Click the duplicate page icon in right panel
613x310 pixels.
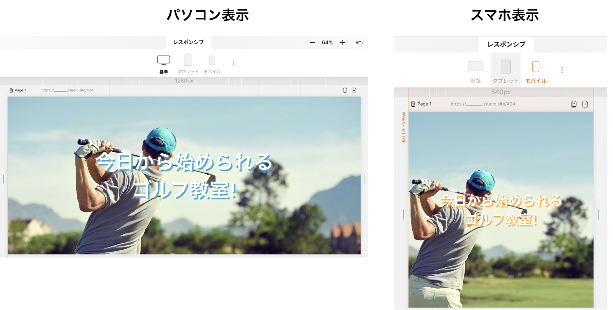click(574, 104)
